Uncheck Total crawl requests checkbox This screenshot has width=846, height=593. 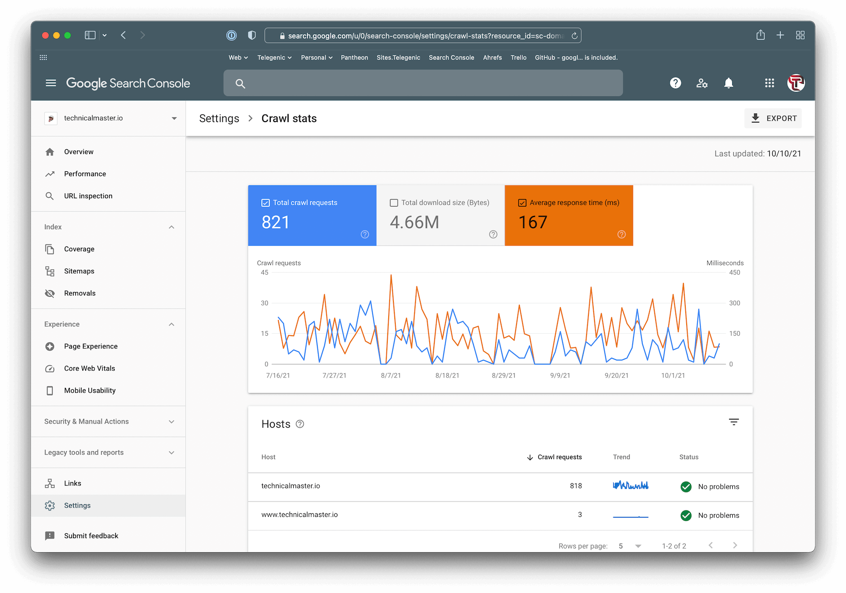[266, 203]
